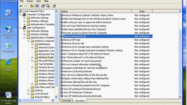This screenshot has height=105, width=187.
Task: Select Windows Media tree item
Action: point(46,84)
